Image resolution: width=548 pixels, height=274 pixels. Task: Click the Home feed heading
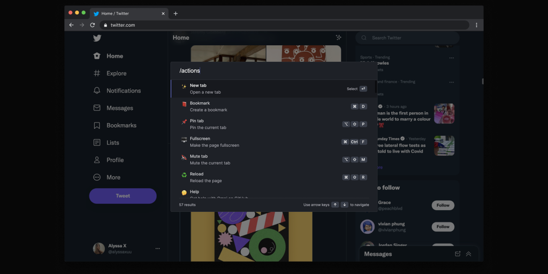point(181,38)
